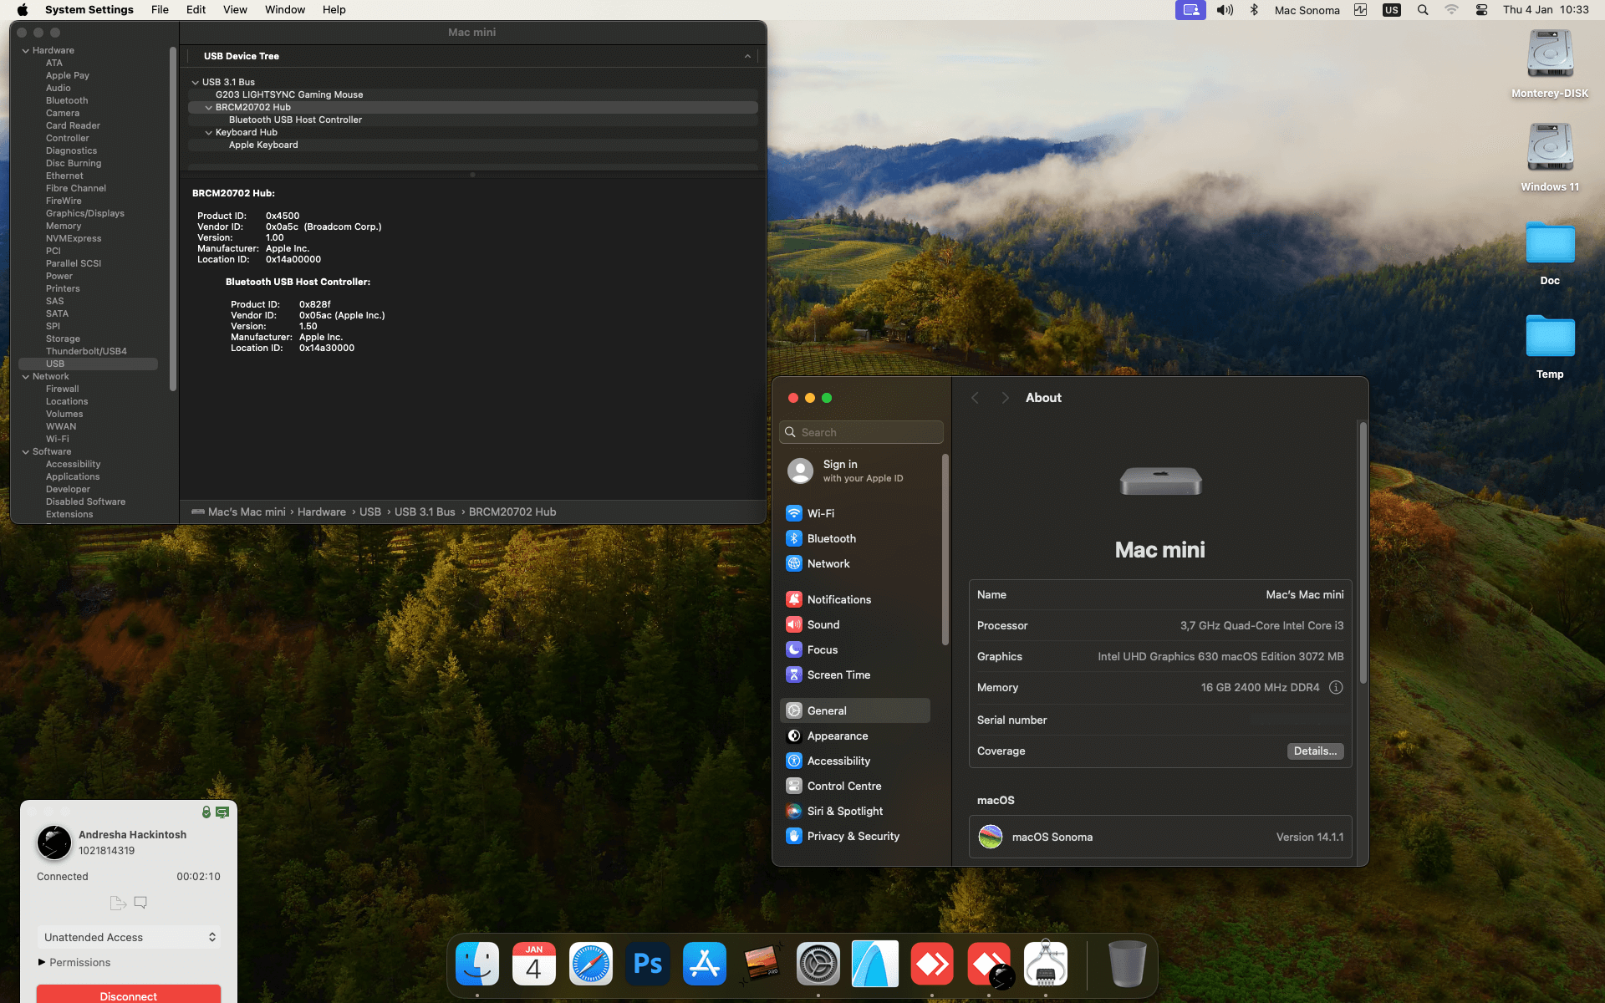The height and width of the screenshot is (1003, 1605).
Task: Click the System Settings search field
Action: coord(862,432)
